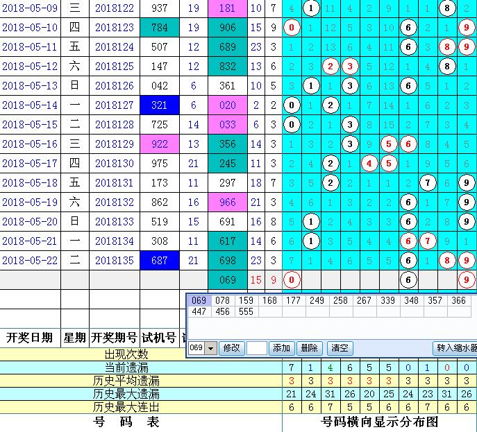The width and height of the screenshot is (477, 432).
Task: Click the 开奖日期 column header
Action: coord(30,338)
